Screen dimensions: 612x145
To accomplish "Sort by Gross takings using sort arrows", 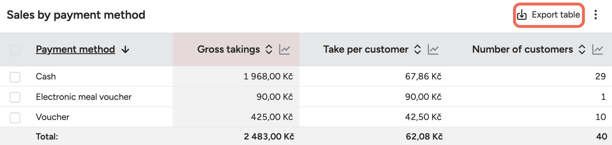I will (269, 49).
